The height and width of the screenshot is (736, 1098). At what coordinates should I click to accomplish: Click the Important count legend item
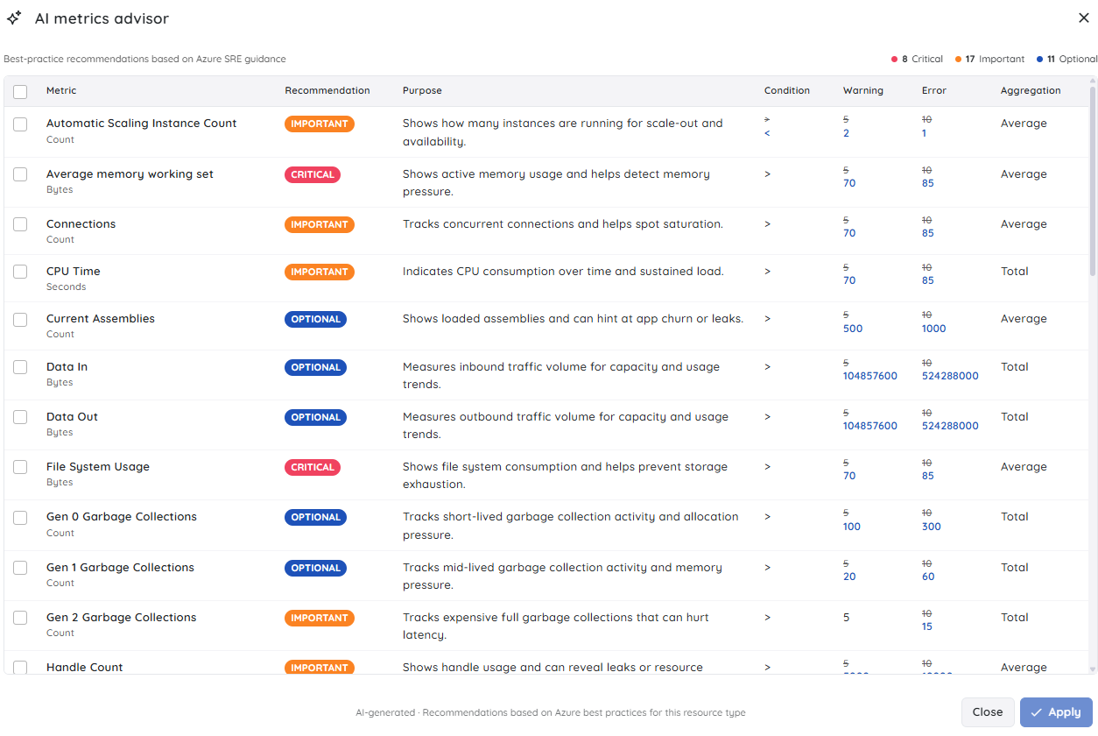[989, 59]
